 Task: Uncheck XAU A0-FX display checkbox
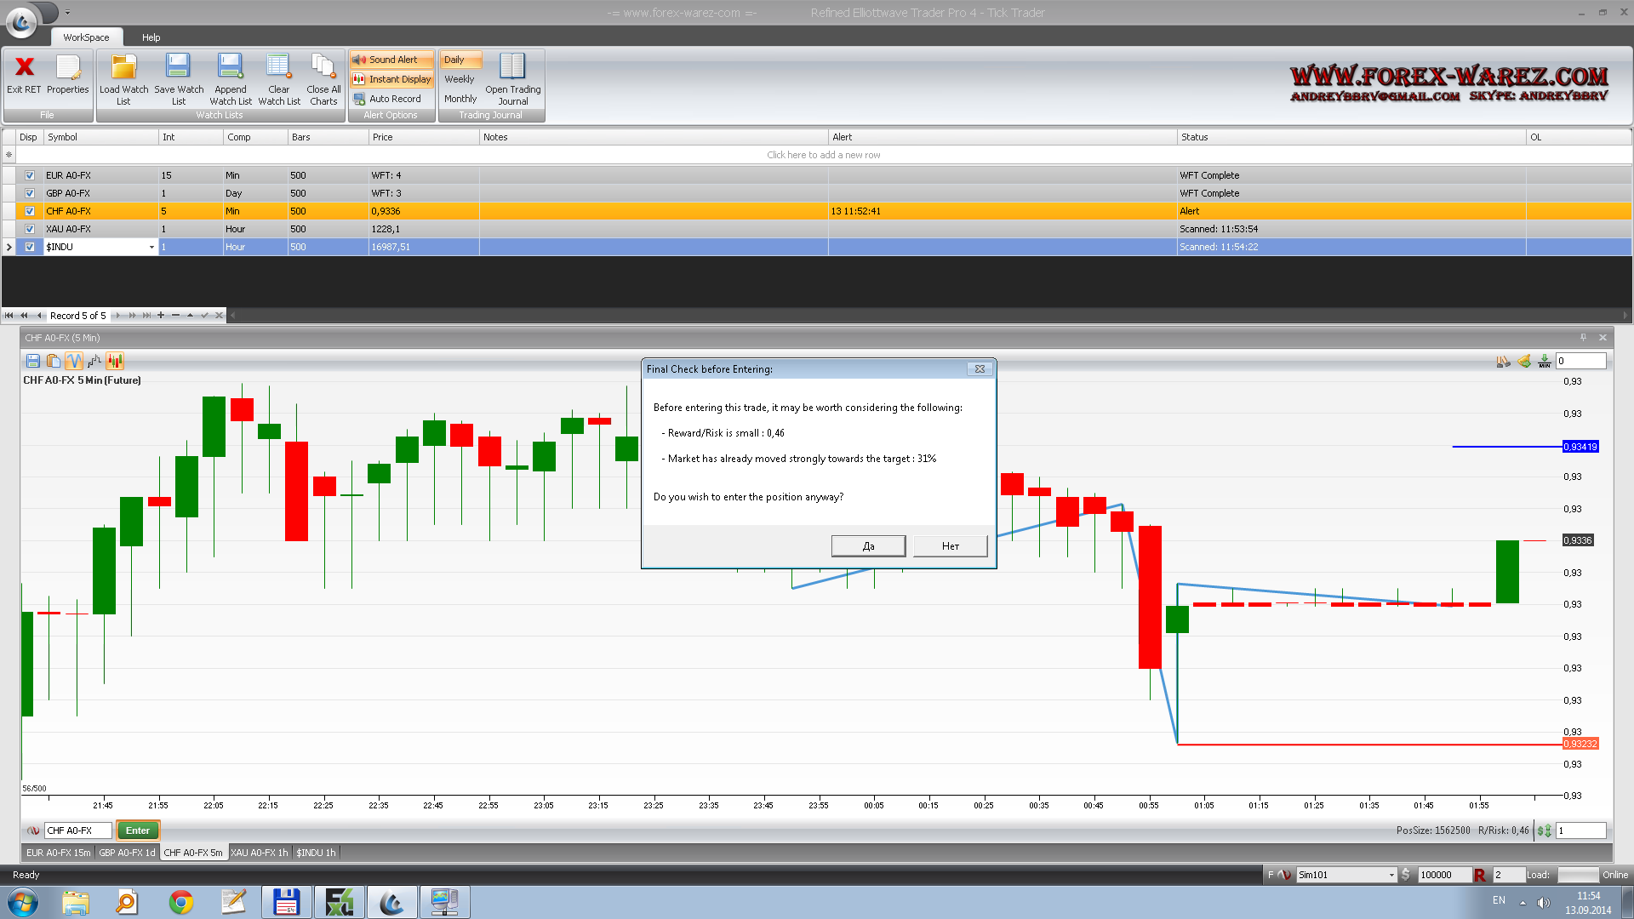pos(30,230)
